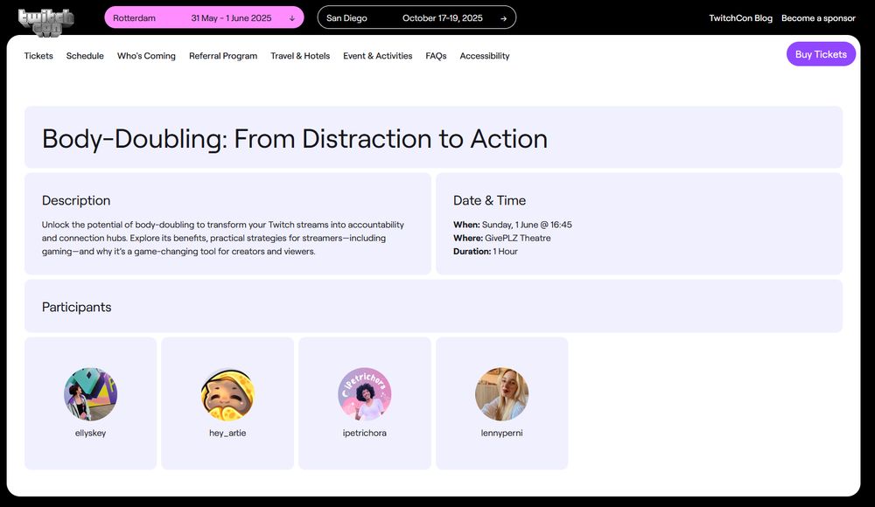Switch to the Schedule tab
Viewport: 875px width, 507px height.
(x=85, y=56)
